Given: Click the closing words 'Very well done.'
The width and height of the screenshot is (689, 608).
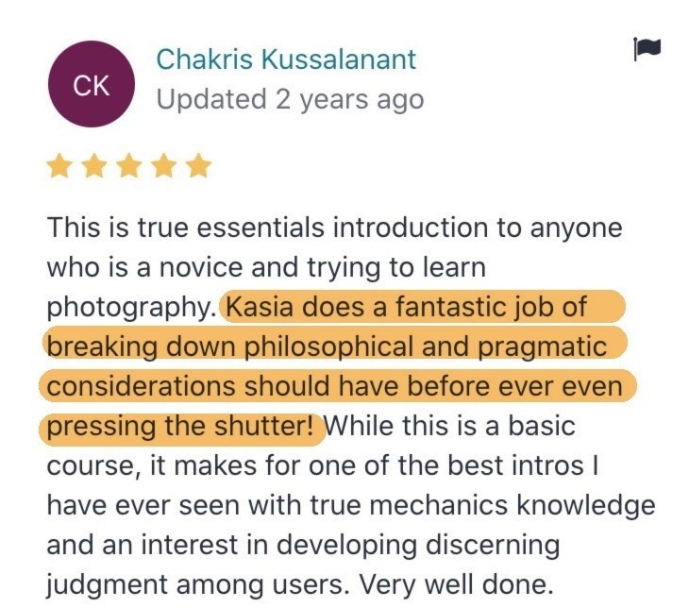Looking at the screenshot, I should pos(456,584).
